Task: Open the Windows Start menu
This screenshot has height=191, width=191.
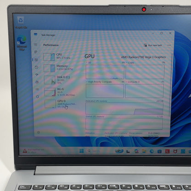Action: (x=82, y=151)
